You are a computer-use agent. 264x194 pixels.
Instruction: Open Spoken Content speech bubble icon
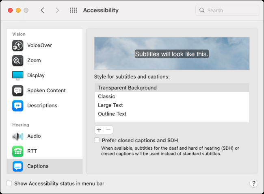(x=18, y=91)
